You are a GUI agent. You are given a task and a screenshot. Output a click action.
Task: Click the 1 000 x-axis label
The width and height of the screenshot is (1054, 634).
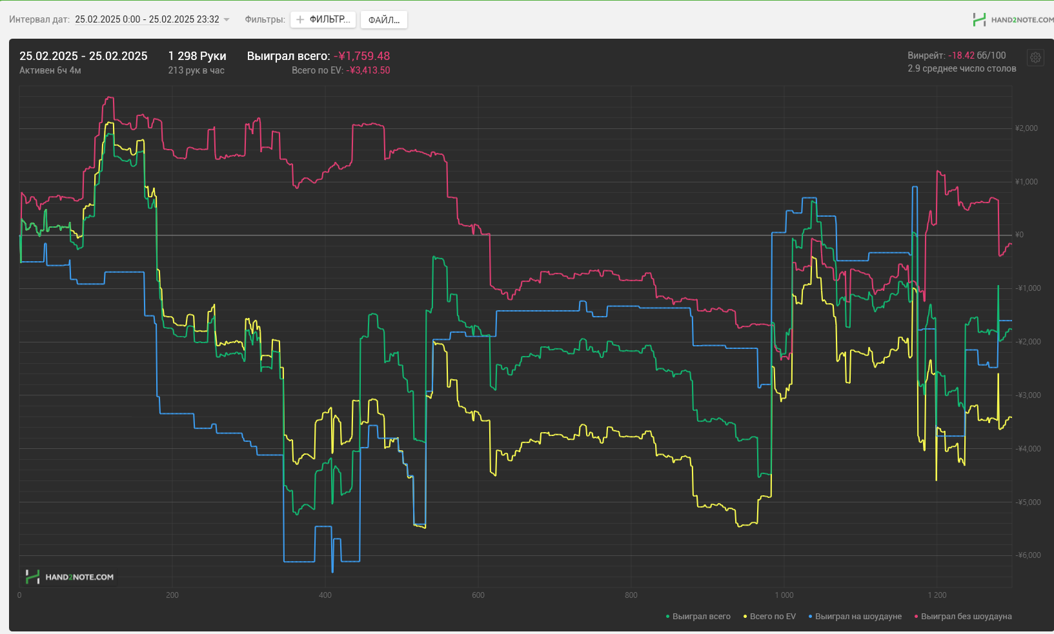784,595
